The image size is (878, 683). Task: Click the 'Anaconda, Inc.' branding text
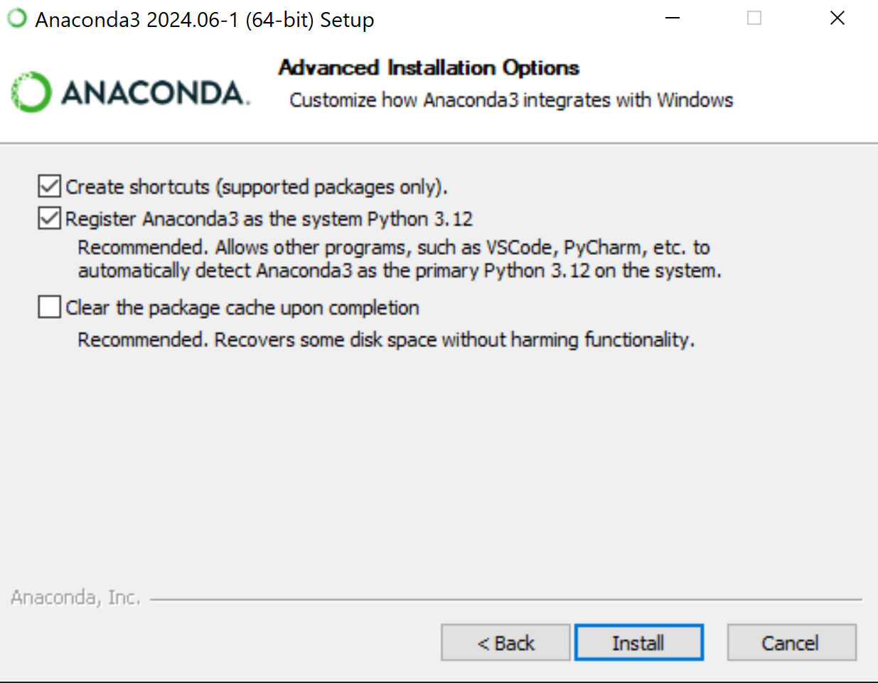point(75,598)
